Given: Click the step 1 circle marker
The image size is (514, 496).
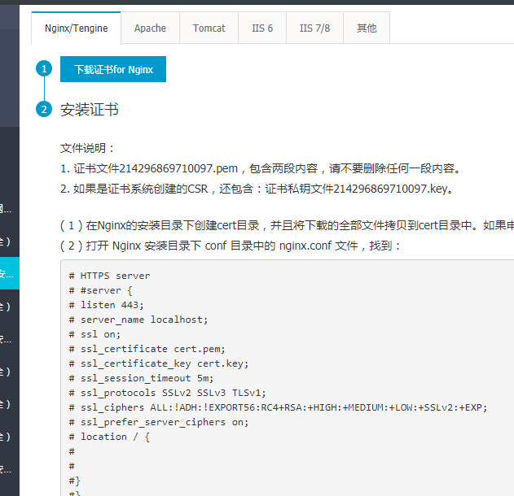Looking at the screenshot, I should 44,69.
